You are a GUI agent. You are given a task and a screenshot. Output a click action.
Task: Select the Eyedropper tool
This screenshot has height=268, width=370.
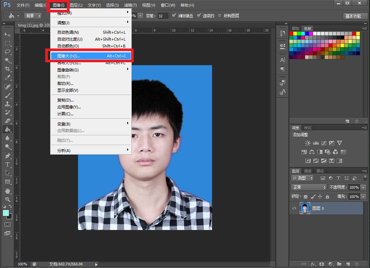[8, 77]
